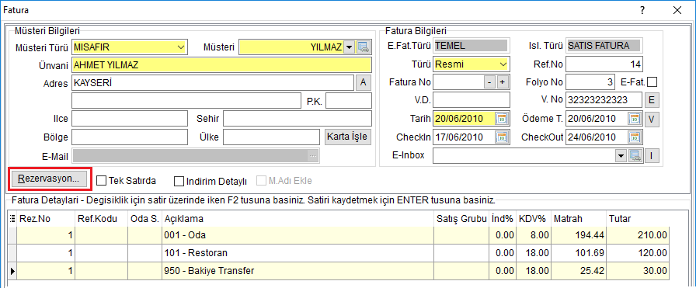Close the Fatura window

(677, 11)
